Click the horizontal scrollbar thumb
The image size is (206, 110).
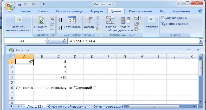pos(154,106)
